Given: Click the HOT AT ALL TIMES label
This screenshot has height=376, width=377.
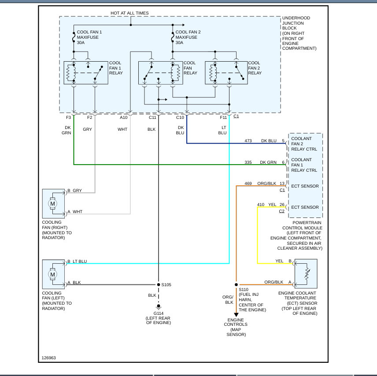Looking at the screenshot, I should tap(129, 13).
